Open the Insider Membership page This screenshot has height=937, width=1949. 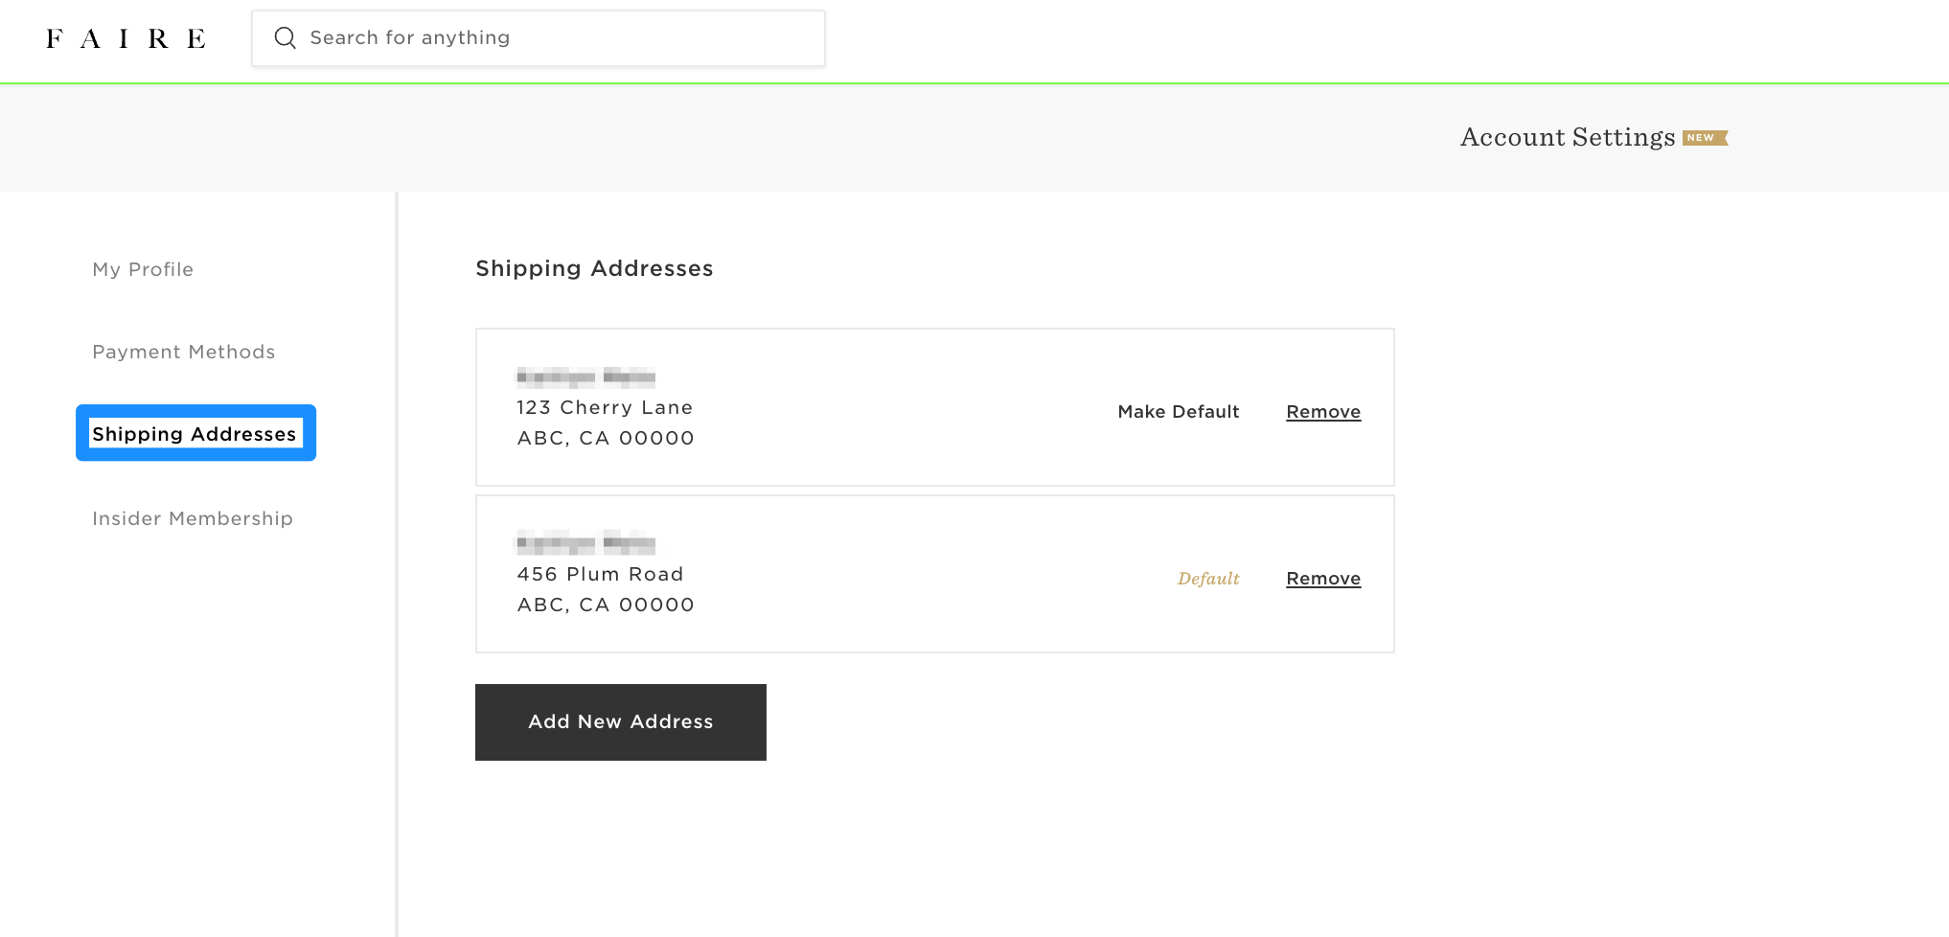pos(193,518)
